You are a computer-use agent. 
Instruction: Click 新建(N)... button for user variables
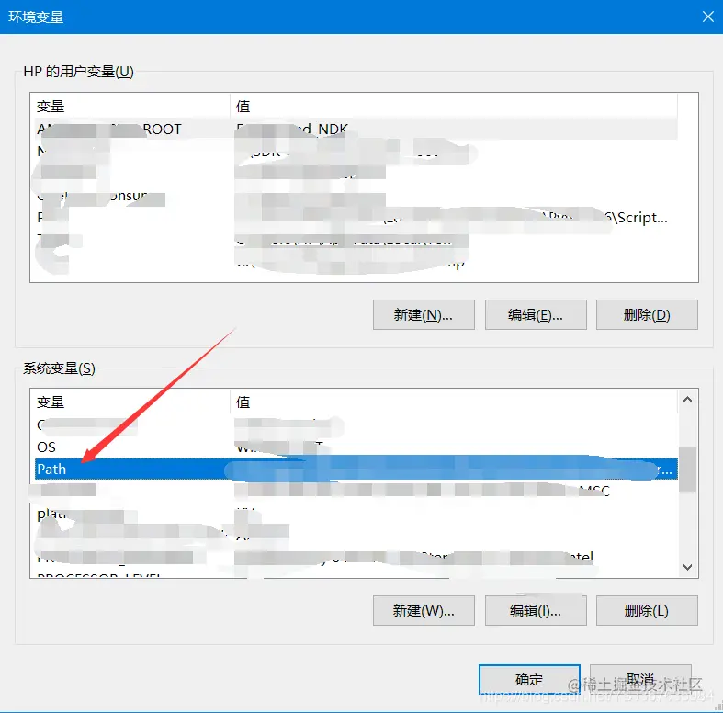[424, 315]
